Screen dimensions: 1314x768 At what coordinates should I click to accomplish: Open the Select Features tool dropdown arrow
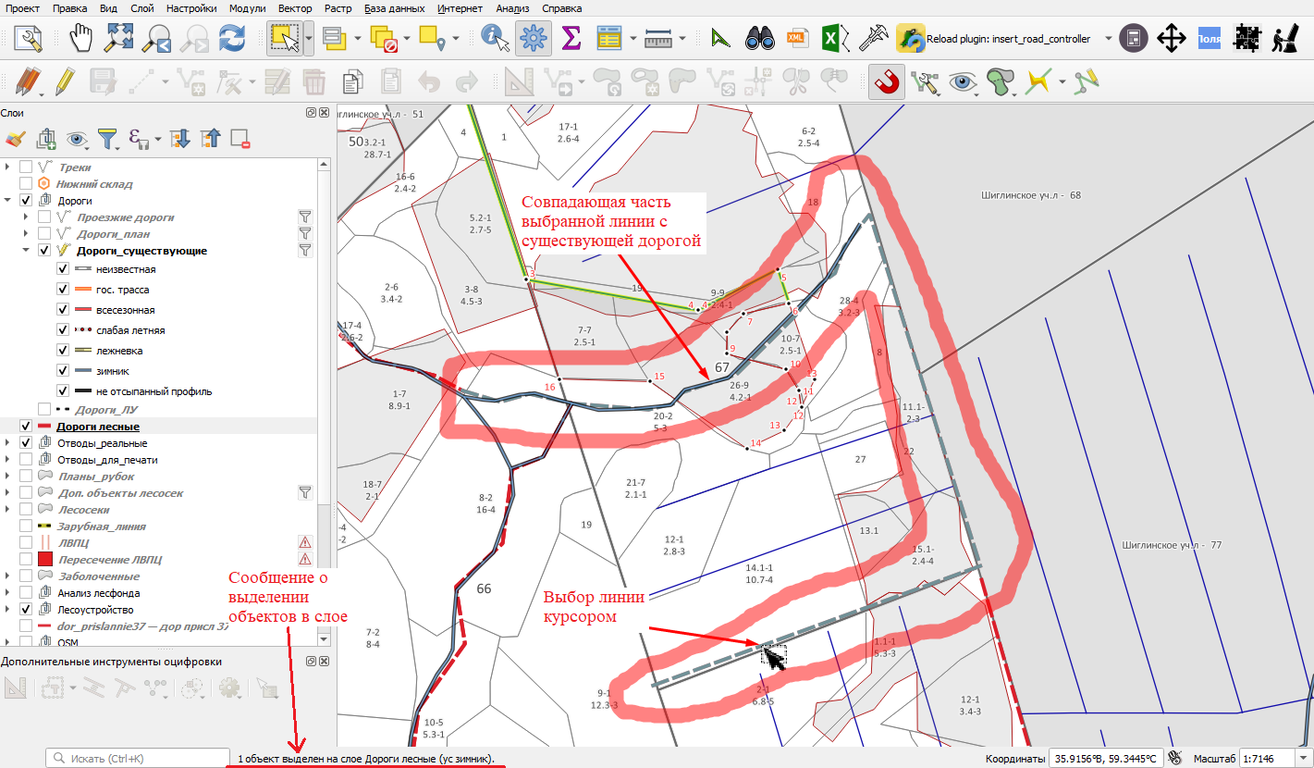pyautogui.click(x=309, y=39)
